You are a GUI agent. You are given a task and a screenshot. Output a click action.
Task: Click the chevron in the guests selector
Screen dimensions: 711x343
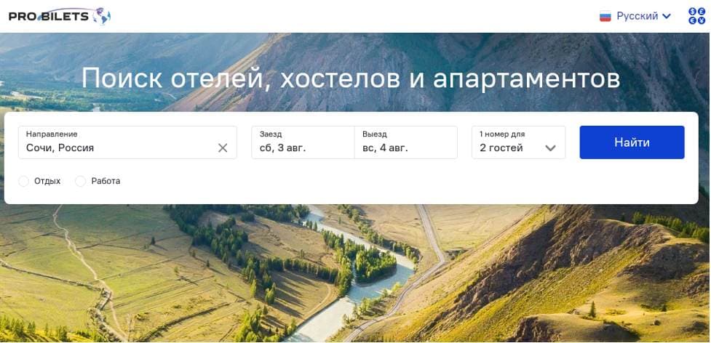(550, 148)
